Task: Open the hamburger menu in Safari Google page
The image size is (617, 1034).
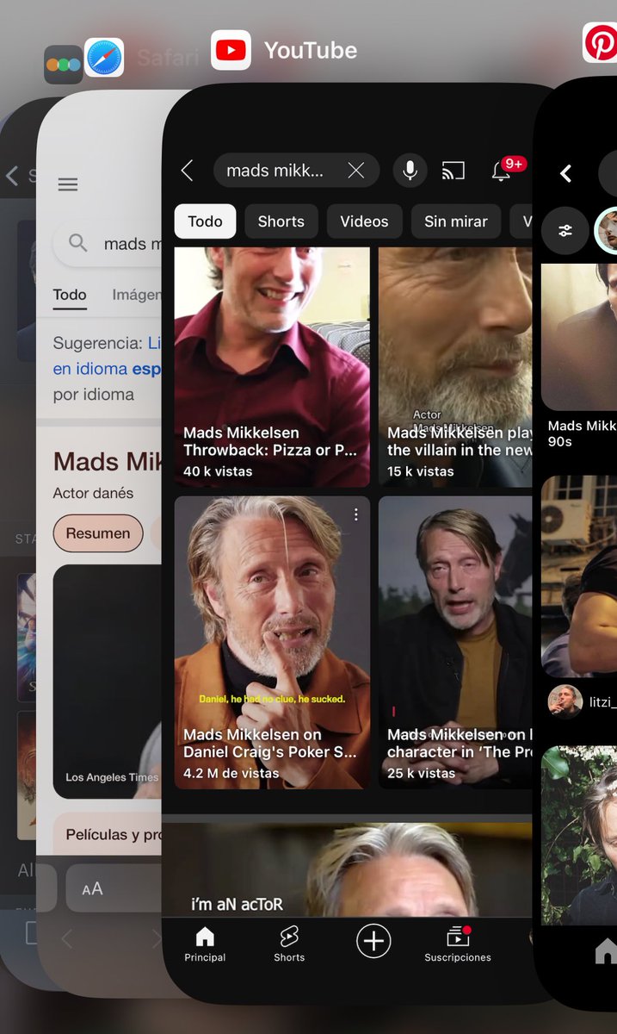Action: coord(68,184)
